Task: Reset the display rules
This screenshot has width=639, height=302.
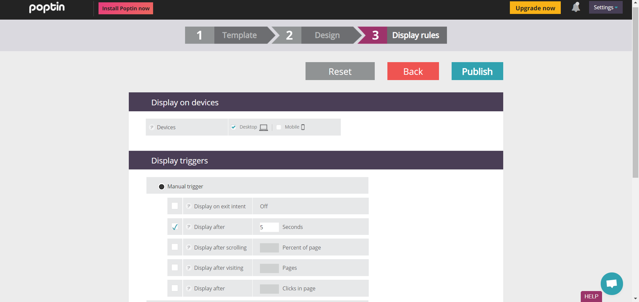Action: click(340, 71)
